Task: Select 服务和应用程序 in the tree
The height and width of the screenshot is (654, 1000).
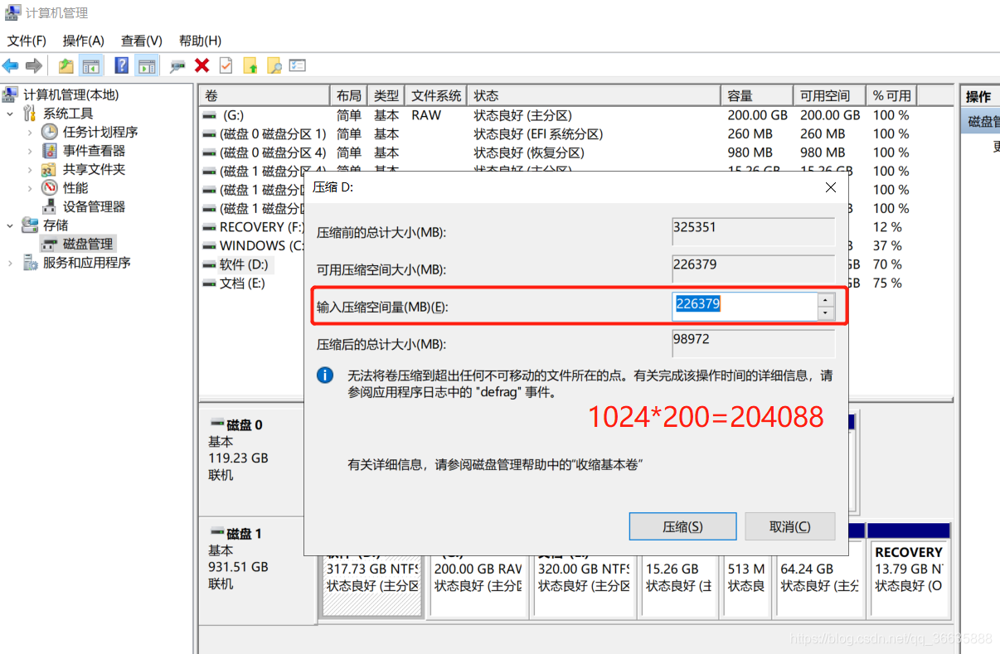Action: [x=87, y=263]
